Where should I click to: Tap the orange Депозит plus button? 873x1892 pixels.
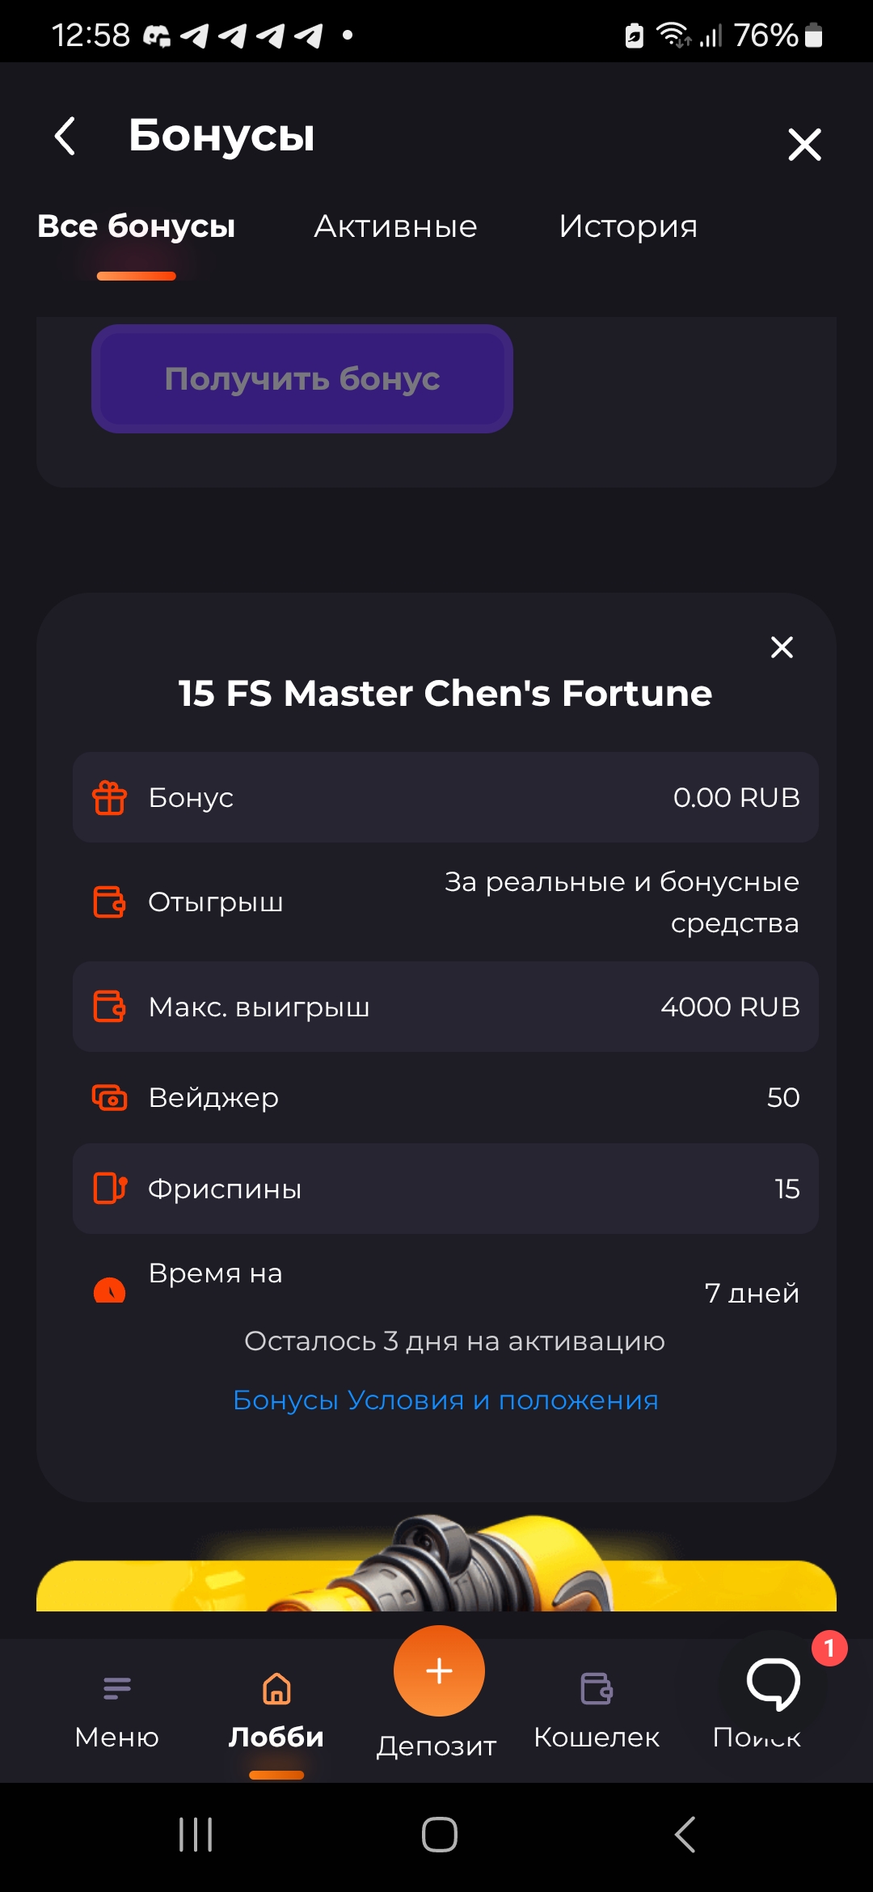point(439,1670)
